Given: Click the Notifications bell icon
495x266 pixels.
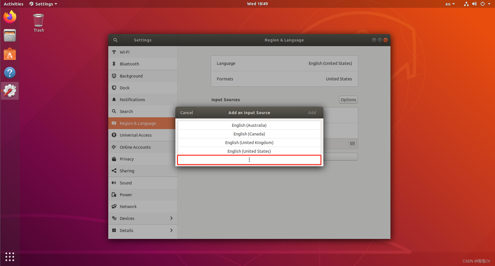Looking at the screenshot, I should point(114,99).
